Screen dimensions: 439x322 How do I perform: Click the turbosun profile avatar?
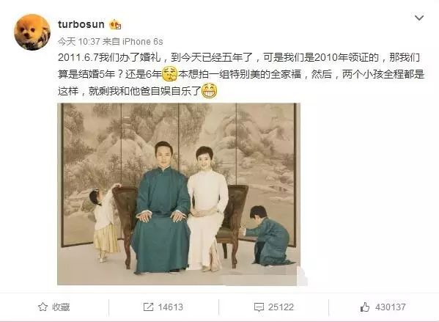pyautogui.click(x=32, y=32)
